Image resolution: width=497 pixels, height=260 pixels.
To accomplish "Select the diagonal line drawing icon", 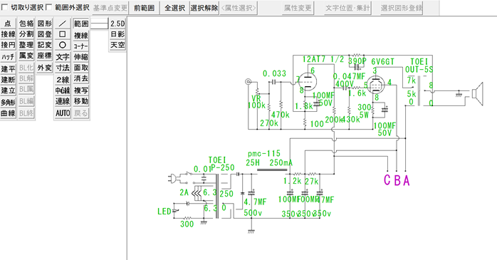I will click(63, 24).
